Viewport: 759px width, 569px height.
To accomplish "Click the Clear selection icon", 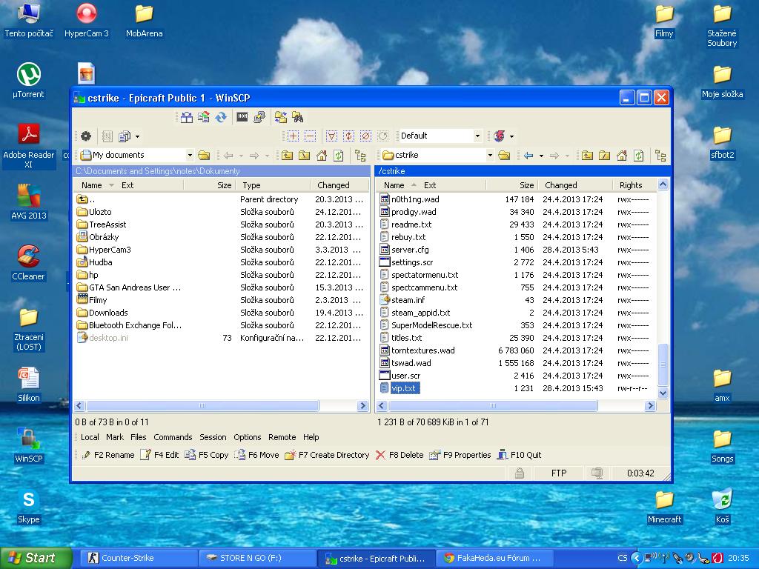I will (366, 136).
